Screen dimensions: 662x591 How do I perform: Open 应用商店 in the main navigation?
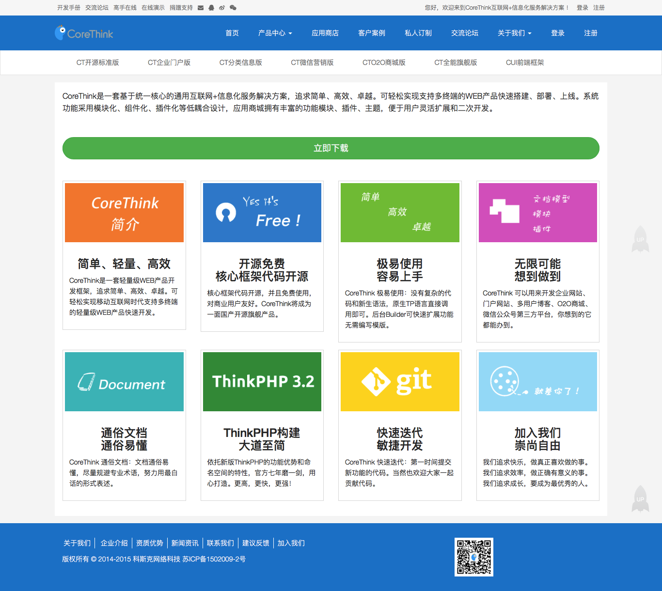pos(325,33)
